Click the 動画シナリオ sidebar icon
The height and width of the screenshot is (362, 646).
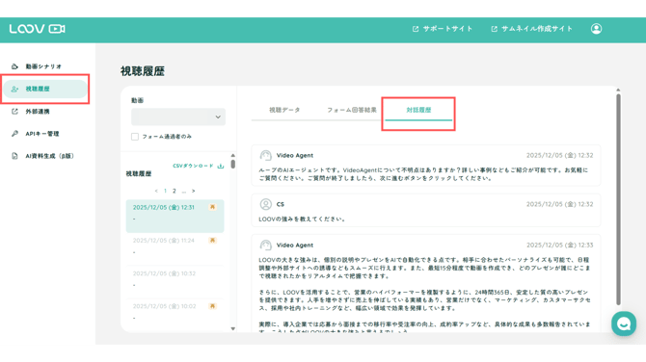pyautogui.click(x=14, y=66)
